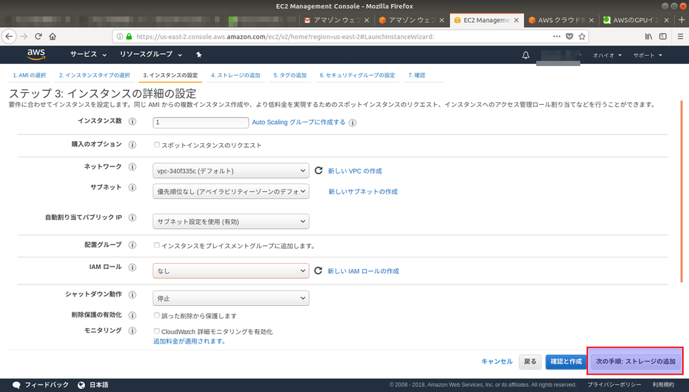This screenshot has height=392, width=689.
Task: Show info for シャットダウン動作
Action: point(133,295)
